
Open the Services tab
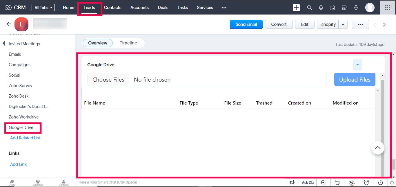coord(205,8)
